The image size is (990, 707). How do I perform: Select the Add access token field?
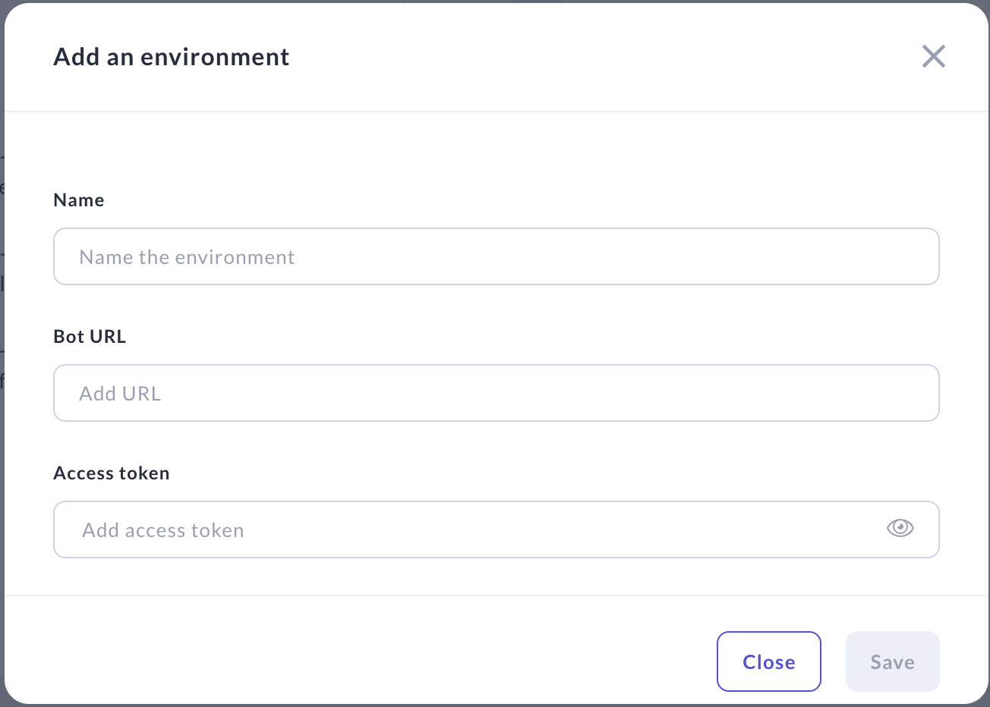(471, 530)
